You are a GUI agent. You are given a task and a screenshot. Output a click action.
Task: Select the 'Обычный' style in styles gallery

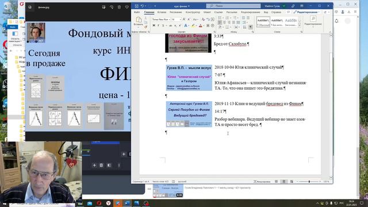[263, 22]
